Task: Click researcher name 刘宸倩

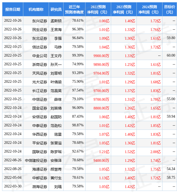Action: coord(56,108)
